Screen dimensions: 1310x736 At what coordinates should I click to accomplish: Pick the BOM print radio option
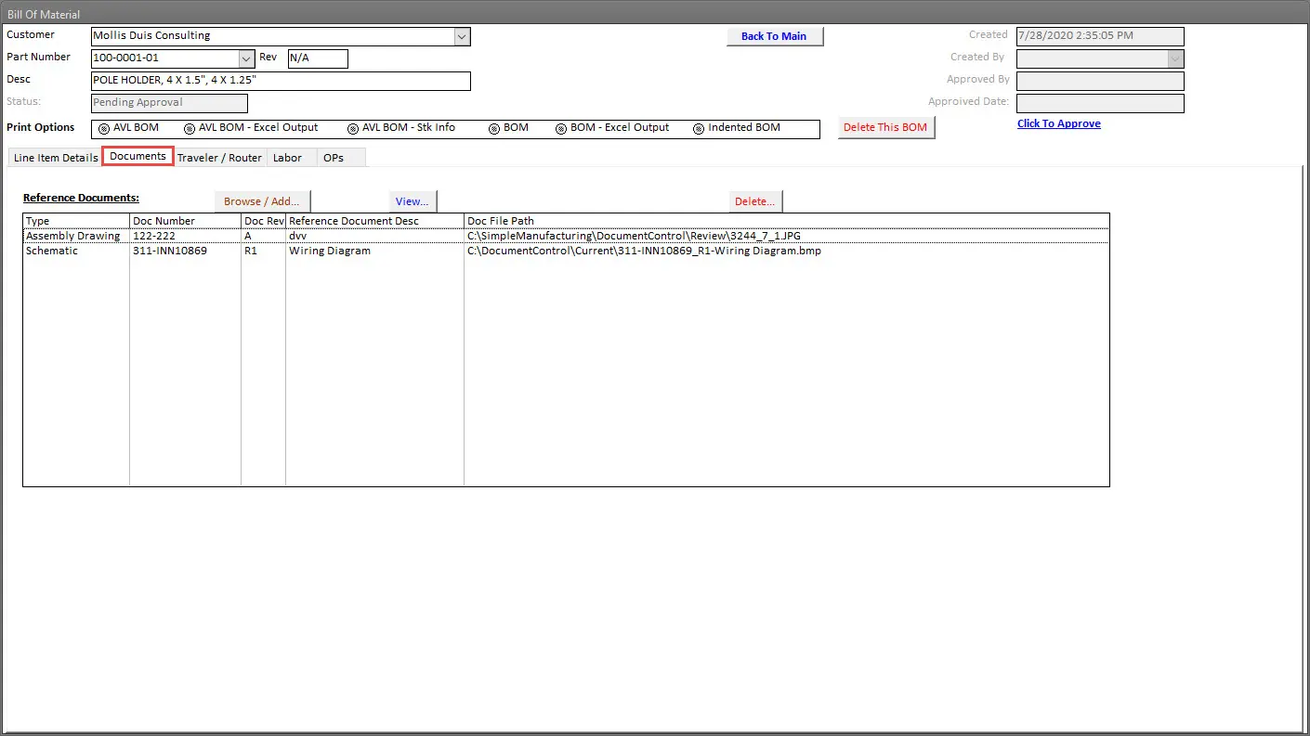pyautogui.click(x=494, y=128)
